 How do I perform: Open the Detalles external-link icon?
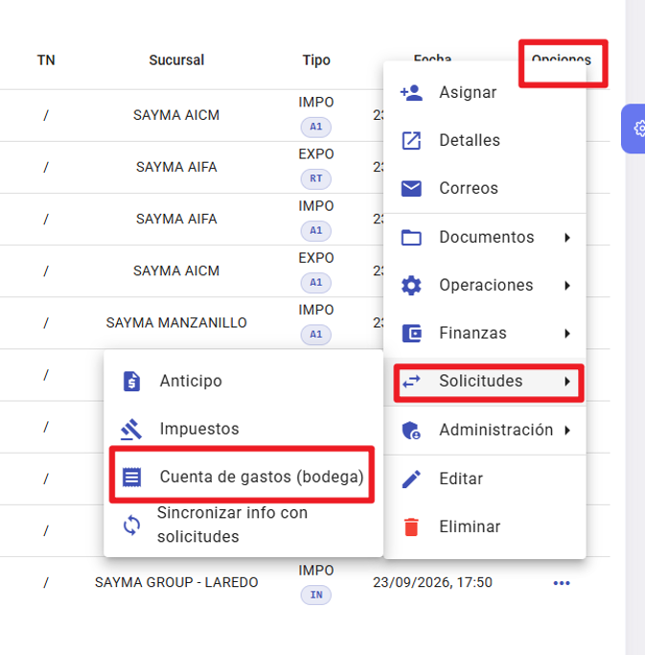pos(411,140)
